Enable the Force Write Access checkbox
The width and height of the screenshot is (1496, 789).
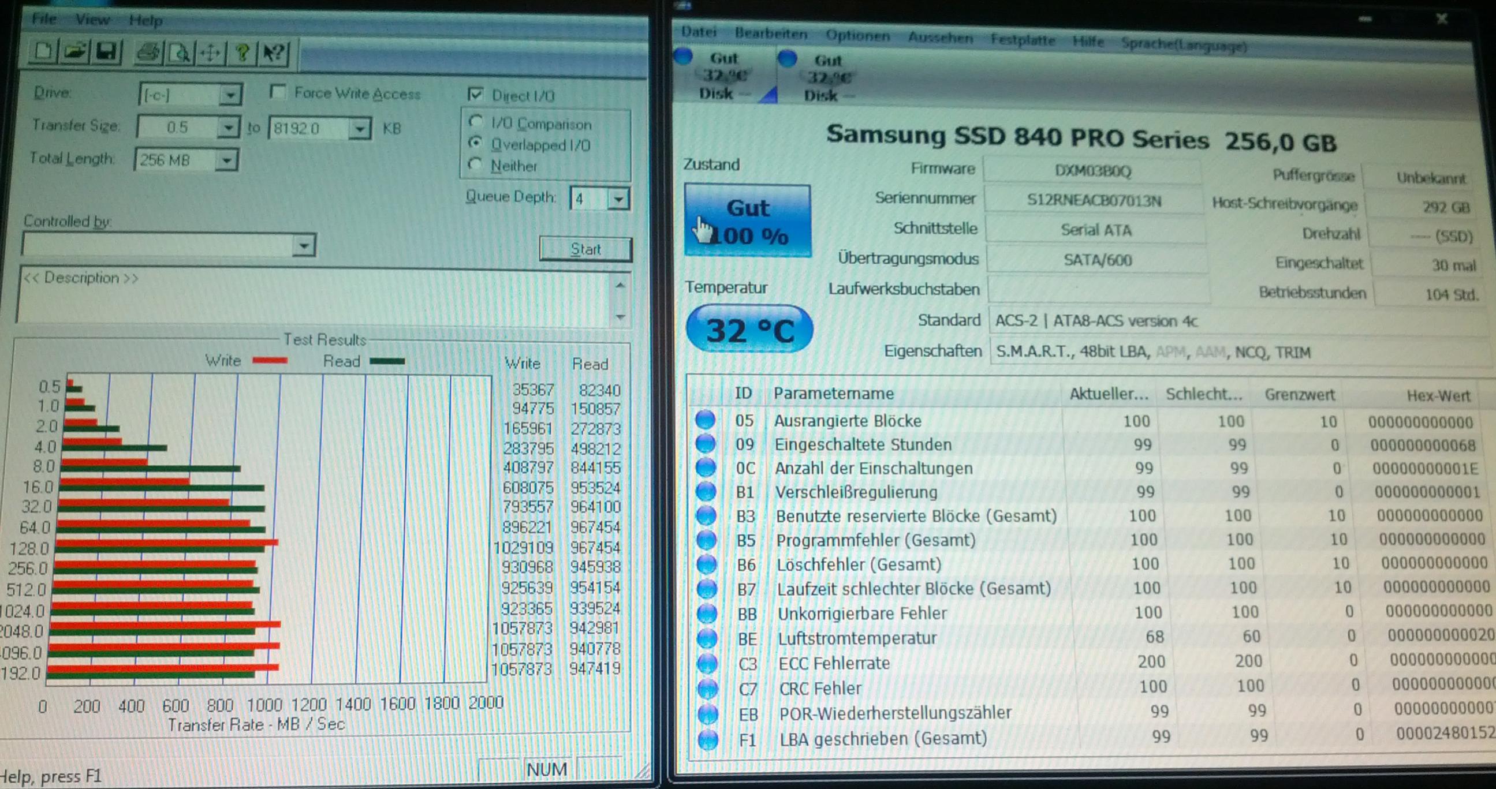278,92
